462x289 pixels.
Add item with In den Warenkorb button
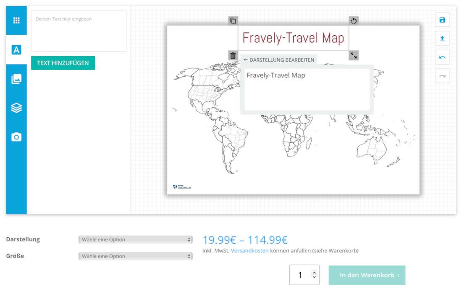pyautogui.click(x=367, y=275)
